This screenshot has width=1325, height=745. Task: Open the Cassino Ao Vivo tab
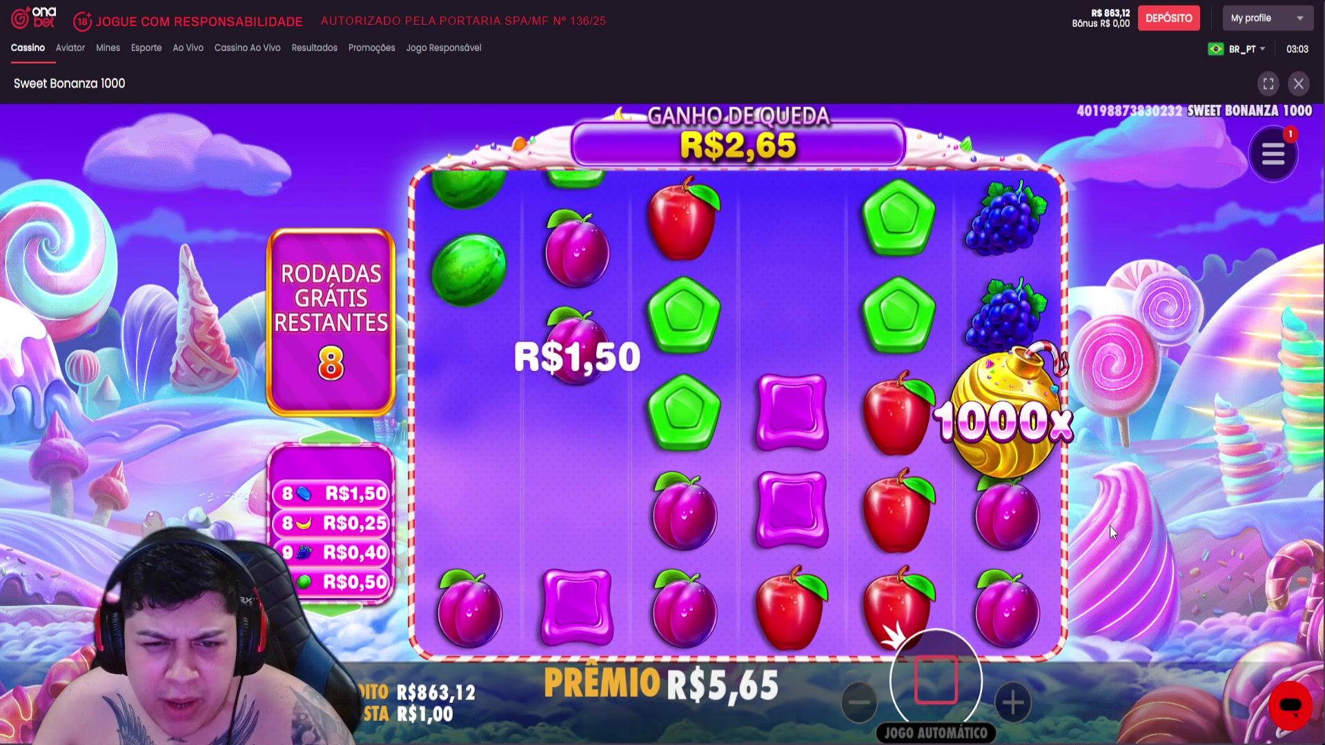click(247, 48)
